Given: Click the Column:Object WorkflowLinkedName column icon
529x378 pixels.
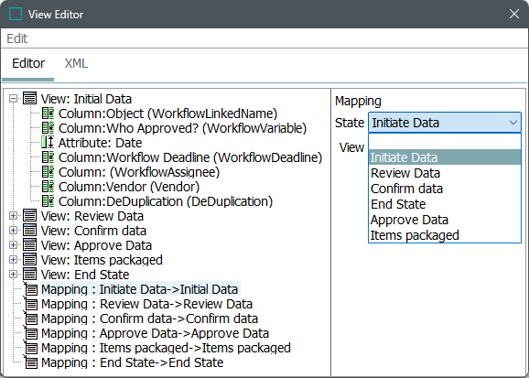Looking at the screenshot, I should (x=48, y=113).
